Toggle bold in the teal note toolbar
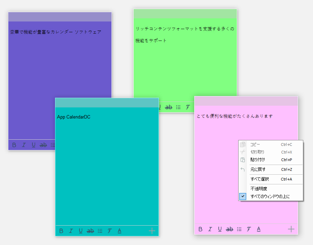Image resolution: width=313 pixels, height=245 pixels. coord(61,231)
